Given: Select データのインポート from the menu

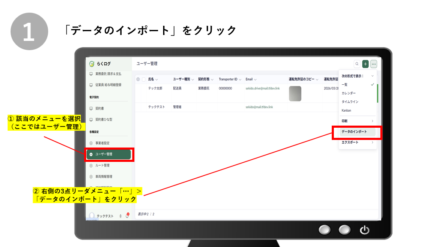Looking at the screenshot, I should [358, 132].
